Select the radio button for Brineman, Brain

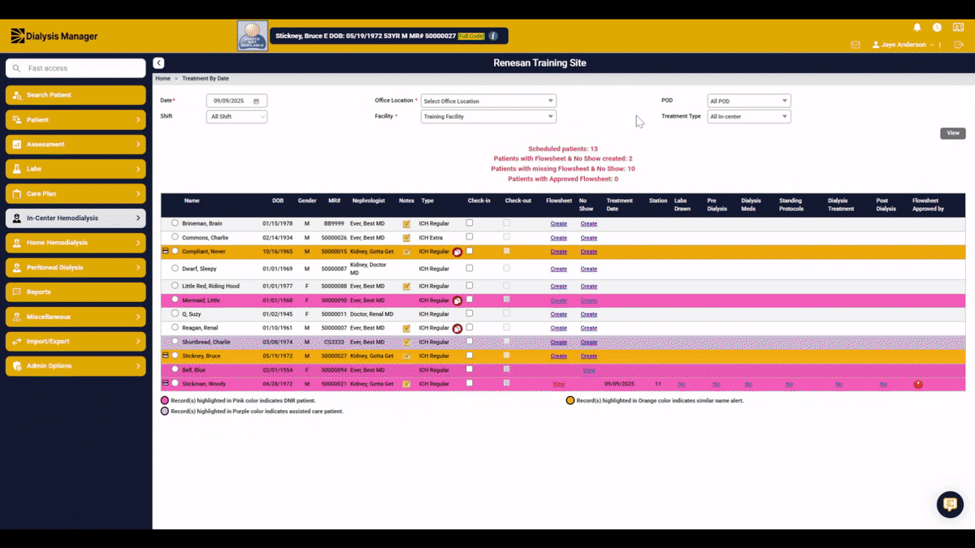pos(175,223)
